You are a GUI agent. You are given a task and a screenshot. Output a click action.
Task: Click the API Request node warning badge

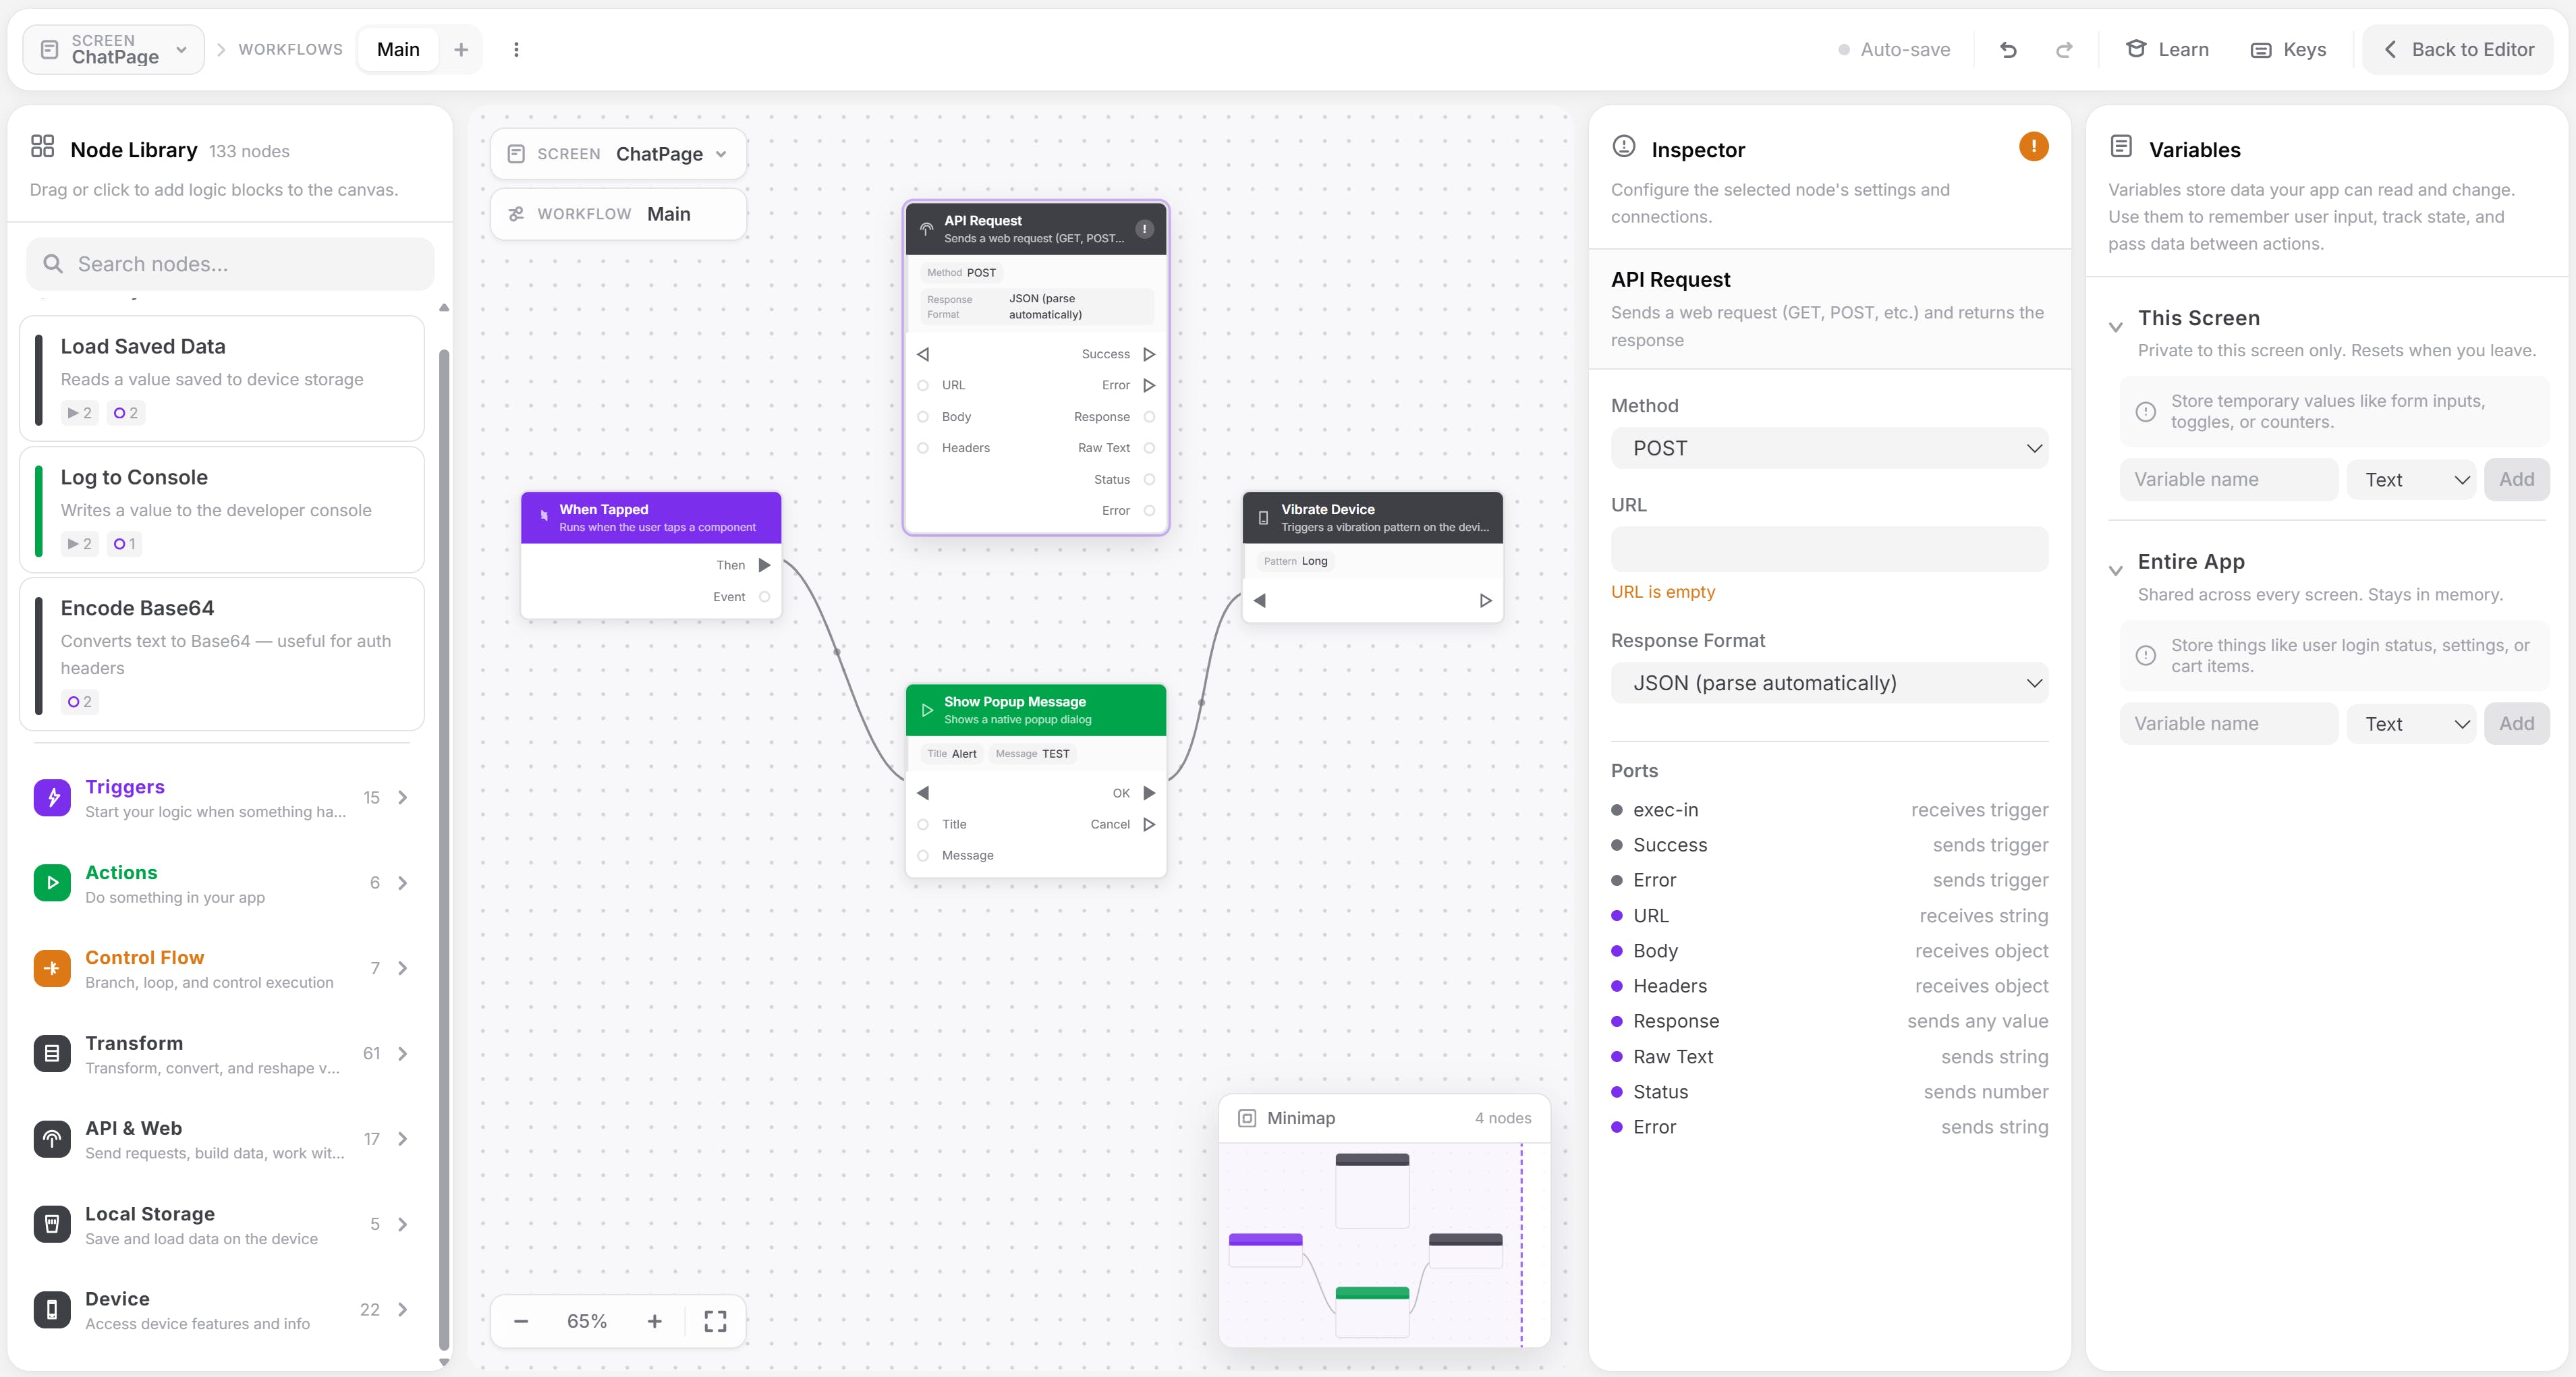1144,229
